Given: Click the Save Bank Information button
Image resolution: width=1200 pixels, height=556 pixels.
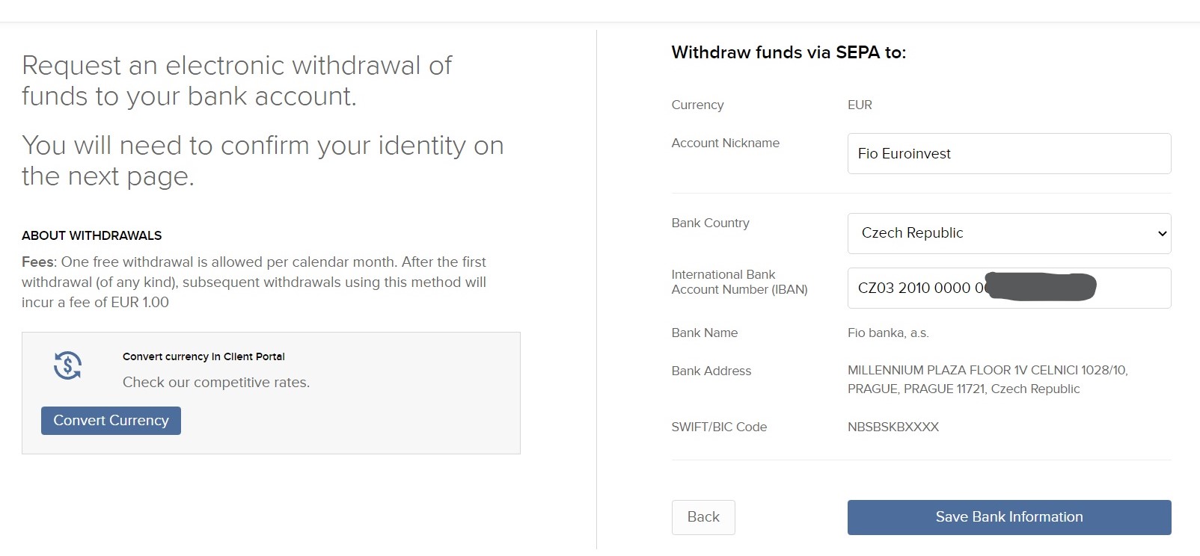Looking at the screenshot, I should (1008, 517).
